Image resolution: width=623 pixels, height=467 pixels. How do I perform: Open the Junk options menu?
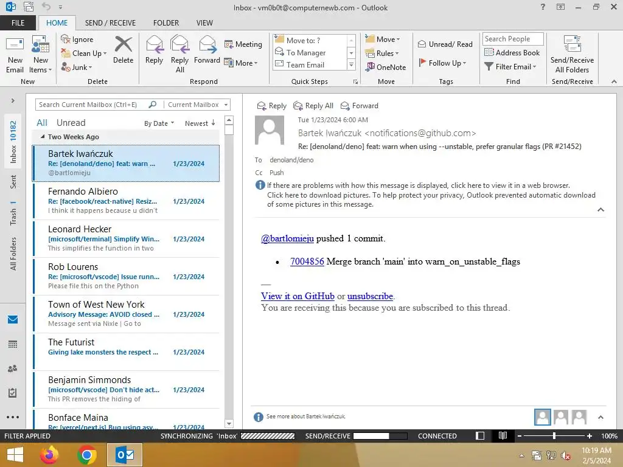pyautogui.click(x=77, y=67)
